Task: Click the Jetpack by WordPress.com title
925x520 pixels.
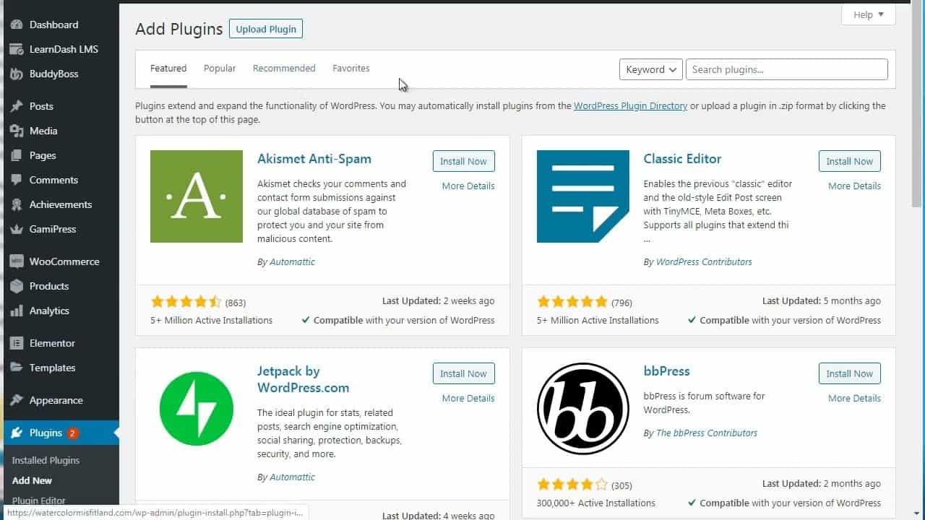Action: click(304, 379)
